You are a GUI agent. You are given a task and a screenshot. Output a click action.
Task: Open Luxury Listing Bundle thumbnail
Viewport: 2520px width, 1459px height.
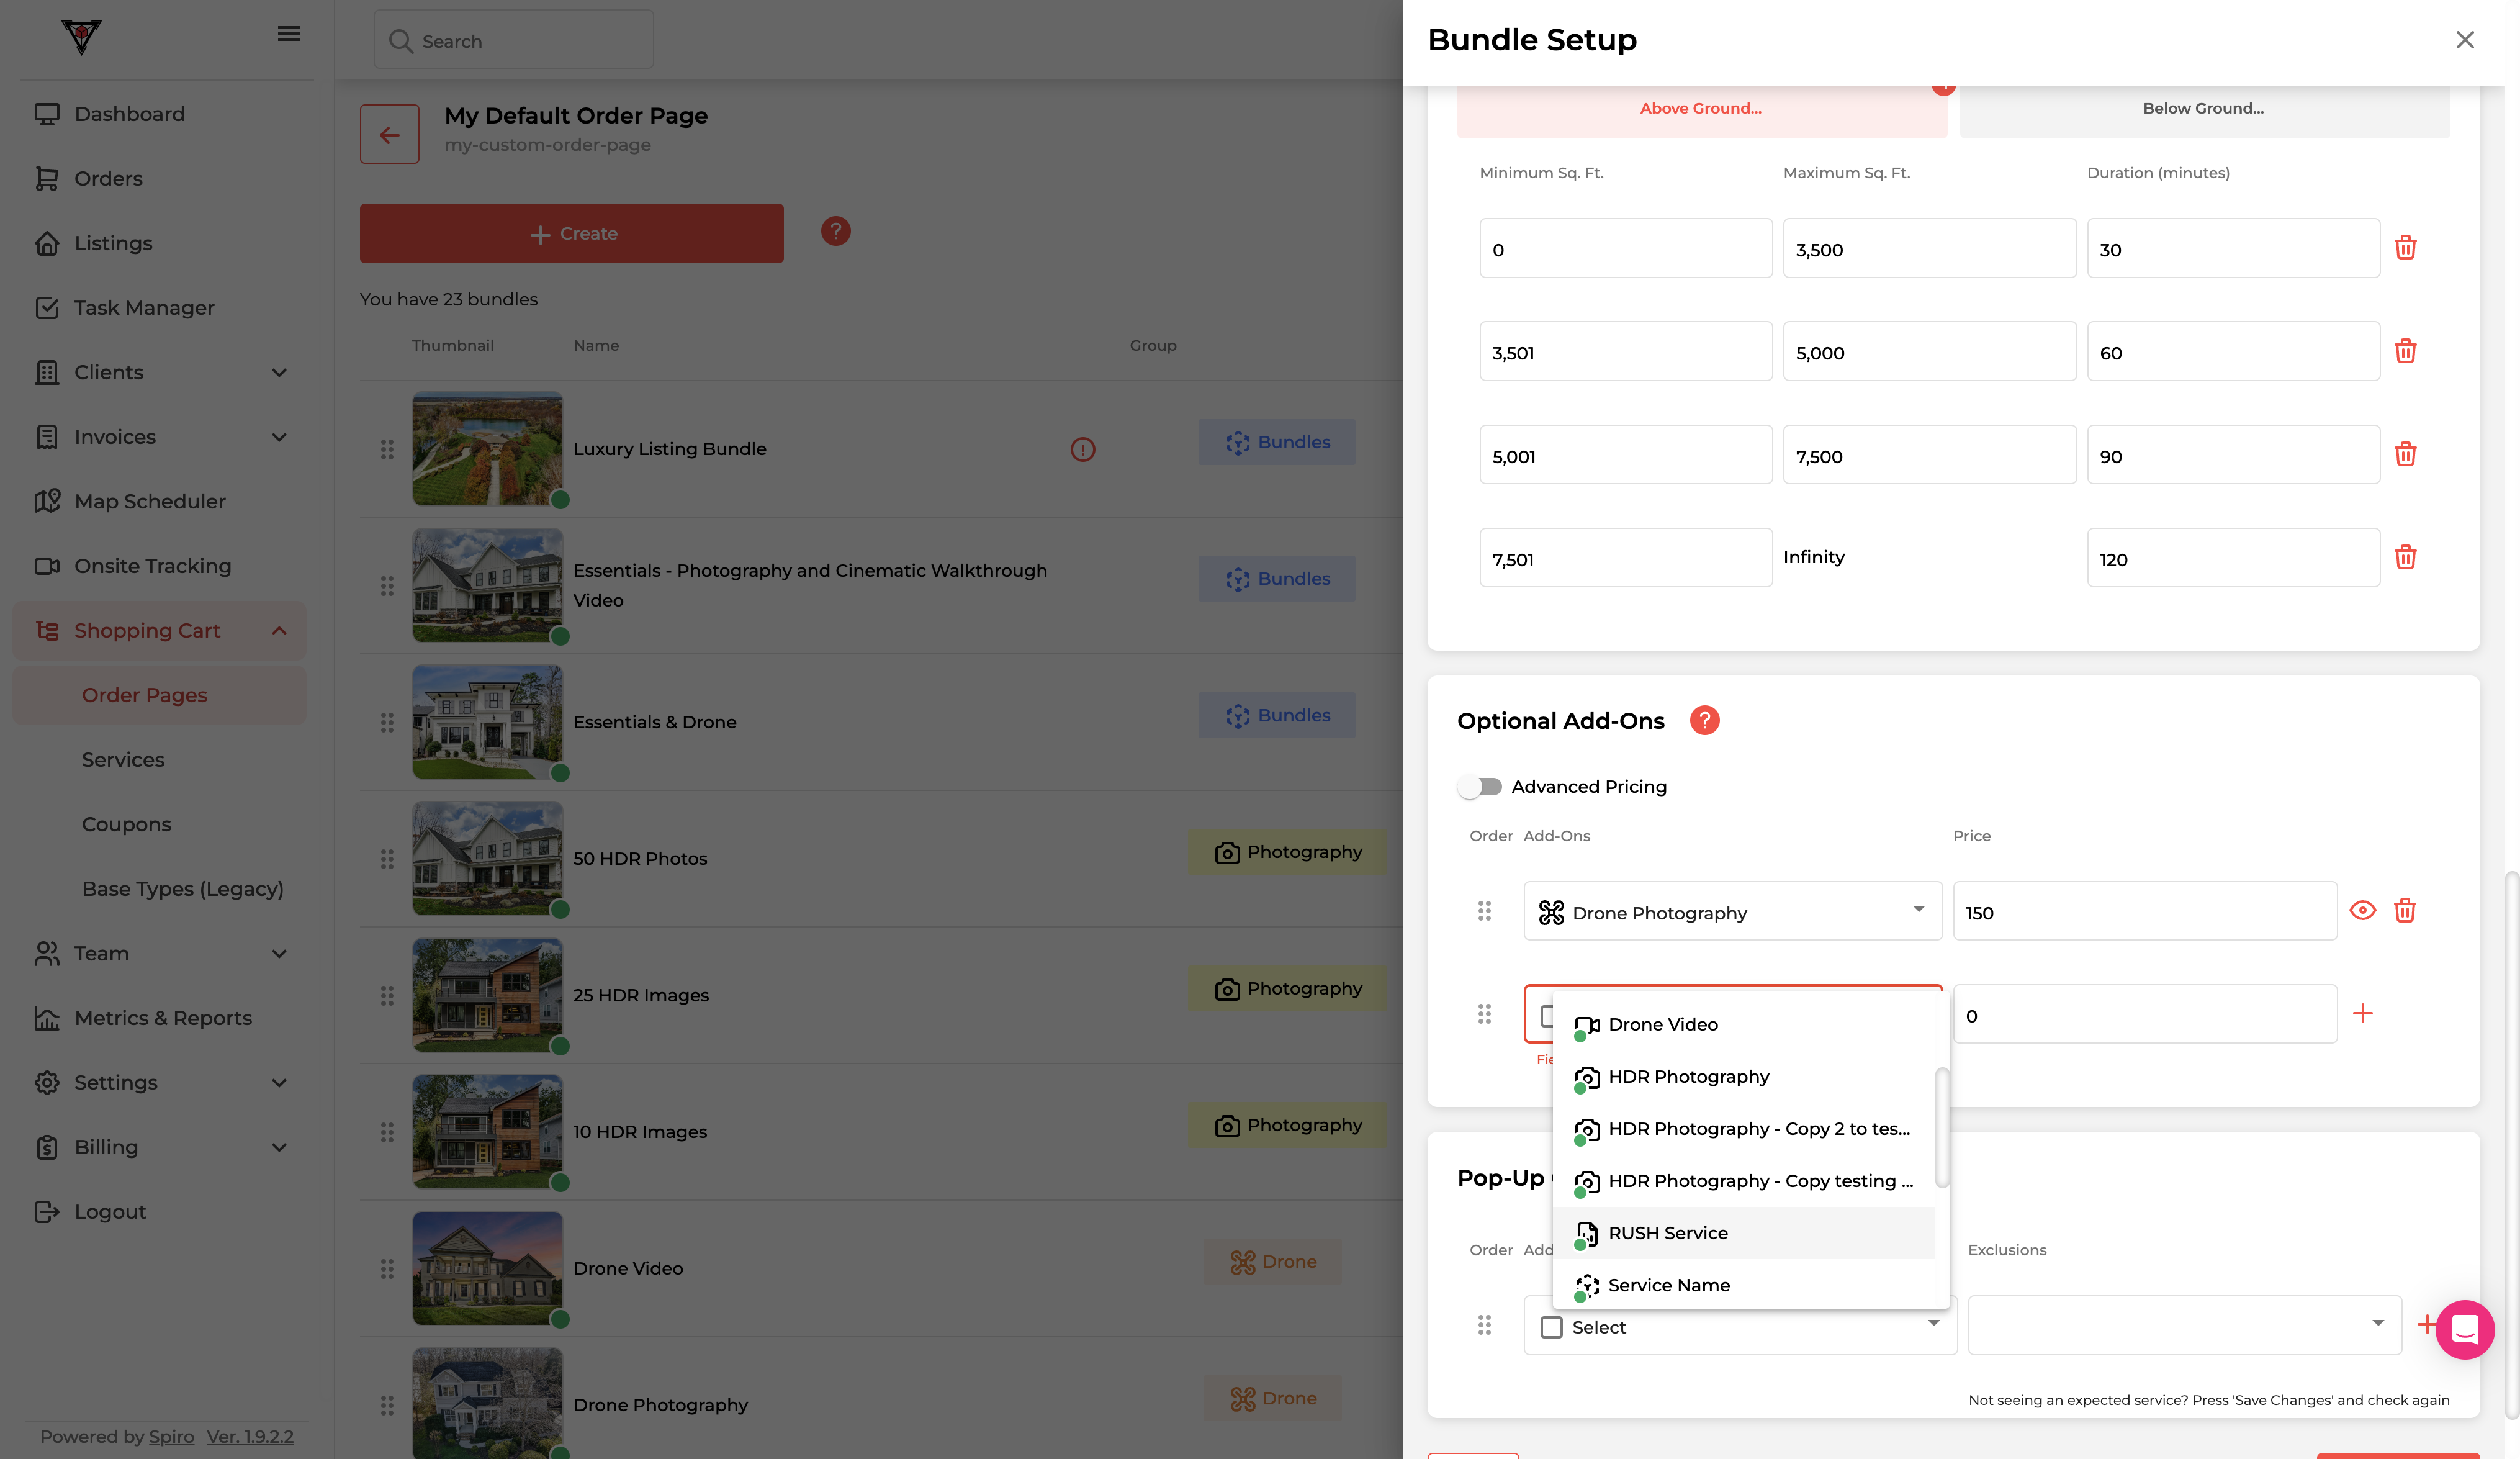coord(488,449)
